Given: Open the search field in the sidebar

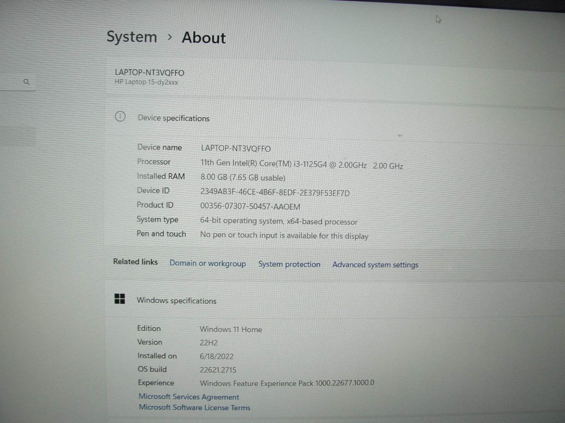Looking at the screenshot, I should click(x=27, y=82).
